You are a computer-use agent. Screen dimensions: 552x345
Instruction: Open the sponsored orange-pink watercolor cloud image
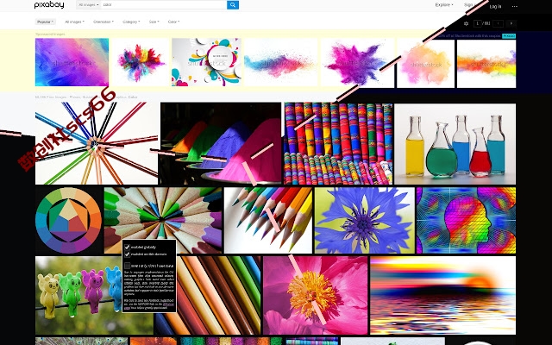[425, 64]
